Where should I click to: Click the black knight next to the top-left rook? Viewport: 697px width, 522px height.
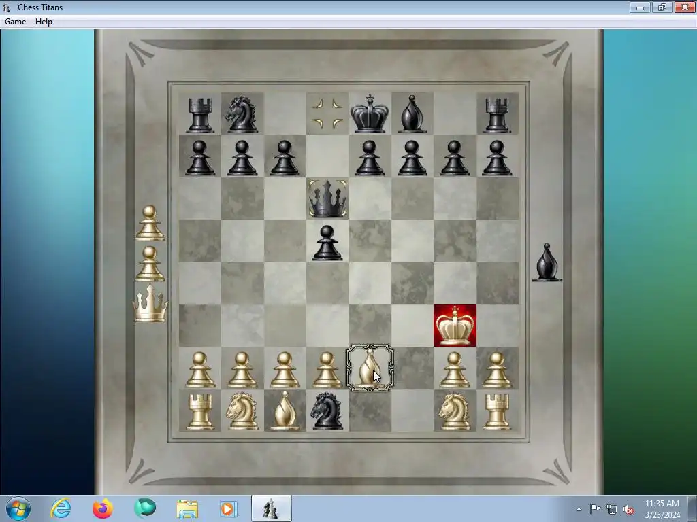[242, 114]
